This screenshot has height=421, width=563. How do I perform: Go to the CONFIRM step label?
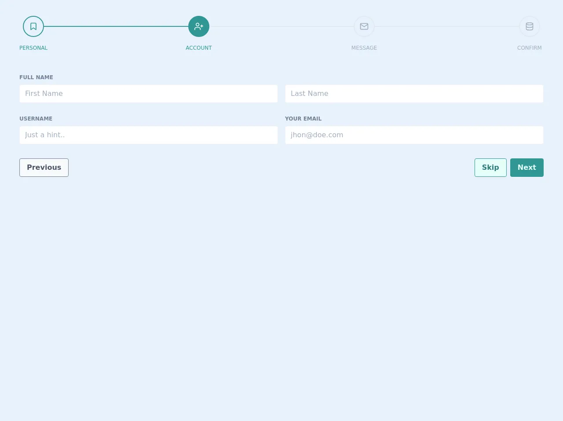pos(530,48)
